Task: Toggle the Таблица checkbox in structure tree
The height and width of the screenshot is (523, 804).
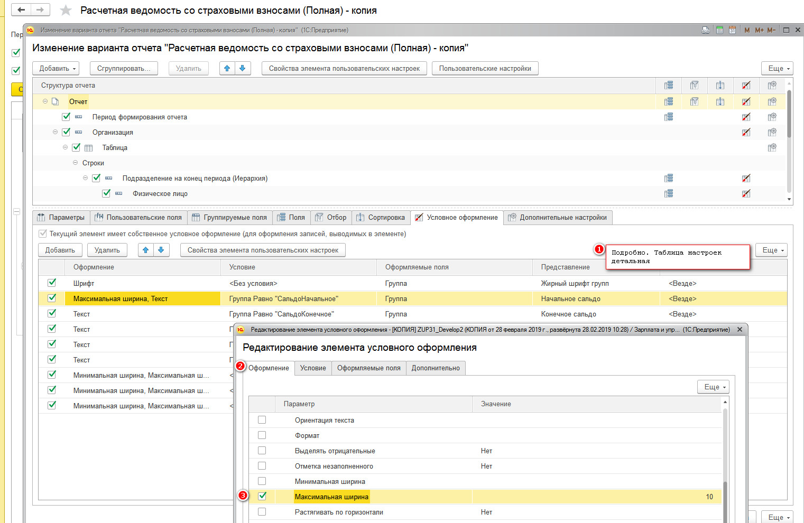Action: click(76, 147)
